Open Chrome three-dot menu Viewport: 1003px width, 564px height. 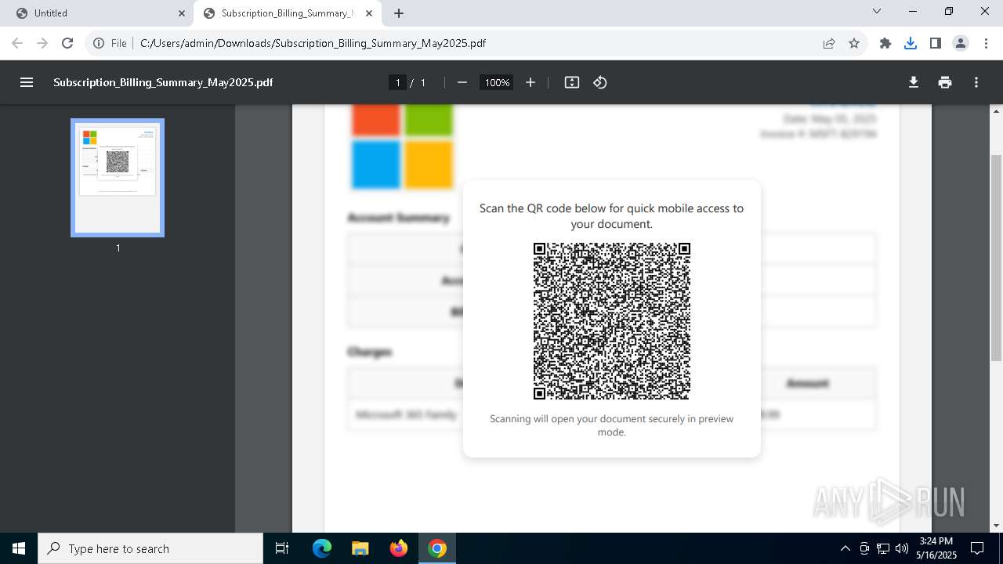(986, 43)
